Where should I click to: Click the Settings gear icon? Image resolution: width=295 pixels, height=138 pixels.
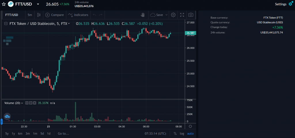pos(290,4)
